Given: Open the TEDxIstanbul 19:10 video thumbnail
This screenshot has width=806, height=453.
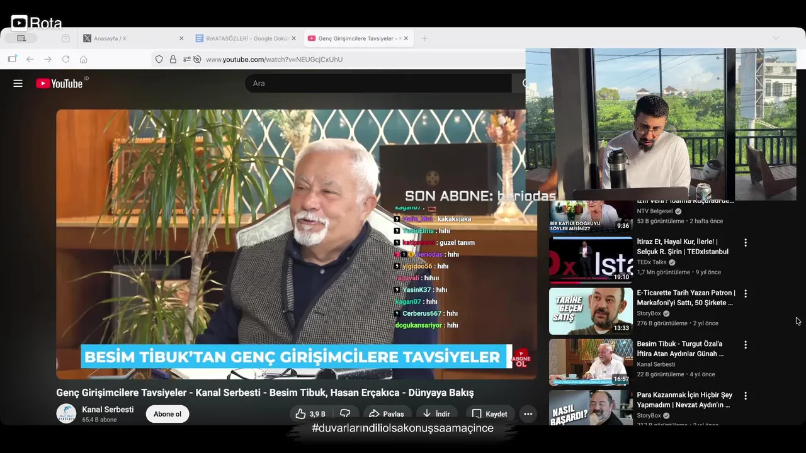Looking at the screenshot, I should [x=591, y=260].
